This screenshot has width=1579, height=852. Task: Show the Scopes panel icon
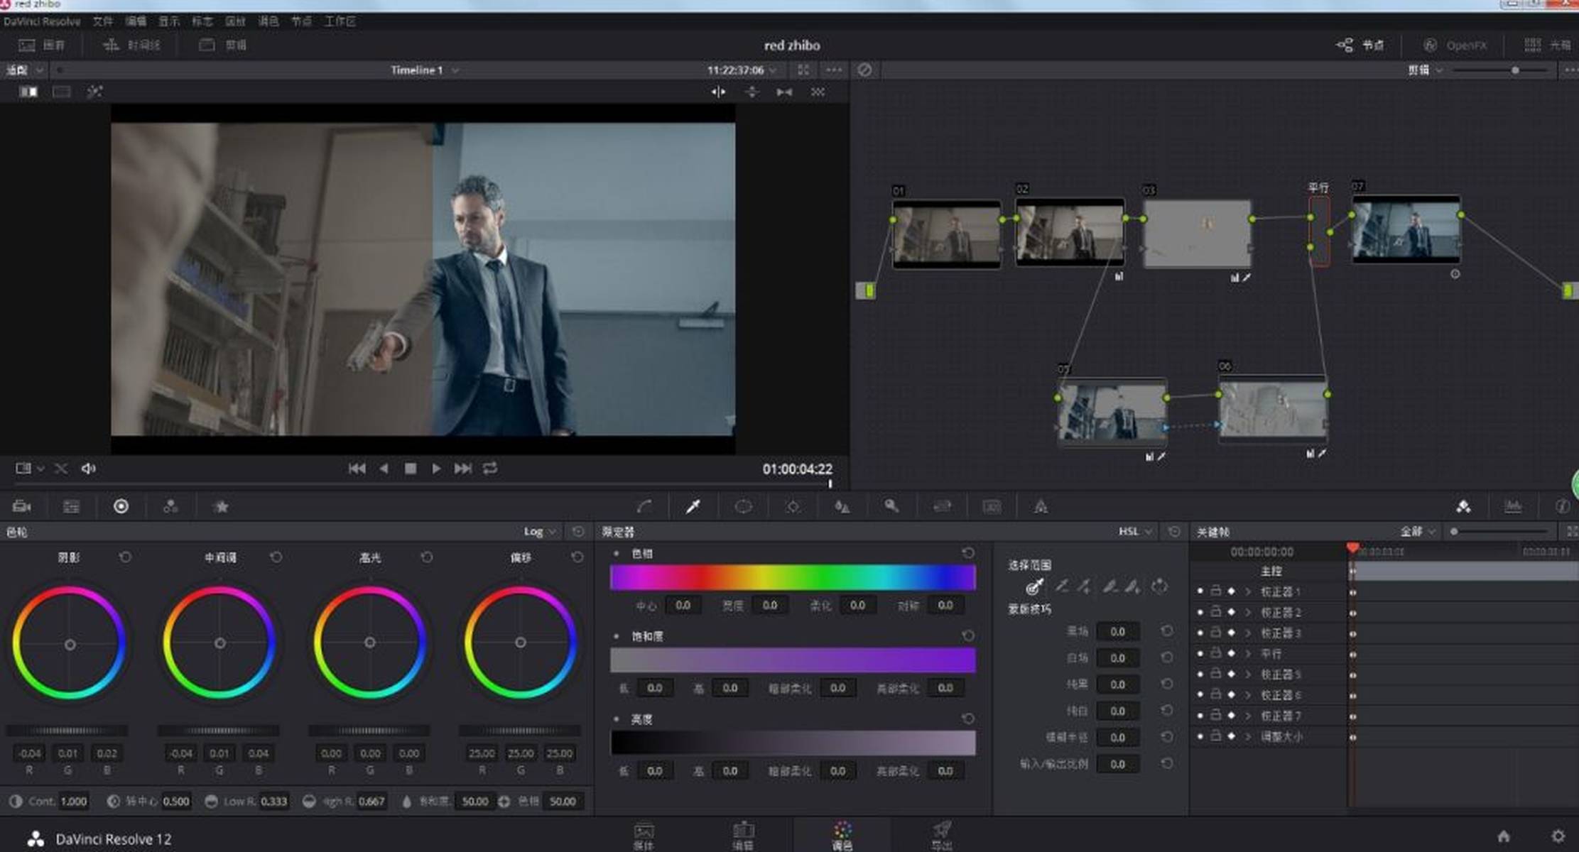tap(1513, 506)
